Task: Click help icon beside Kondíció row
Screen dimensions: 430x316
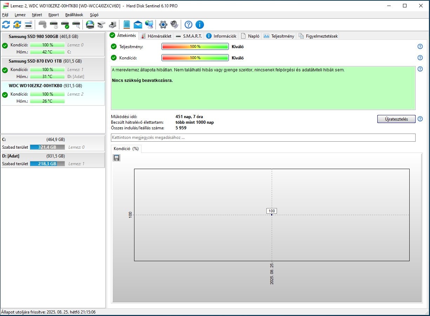Action: coord(420,58)
